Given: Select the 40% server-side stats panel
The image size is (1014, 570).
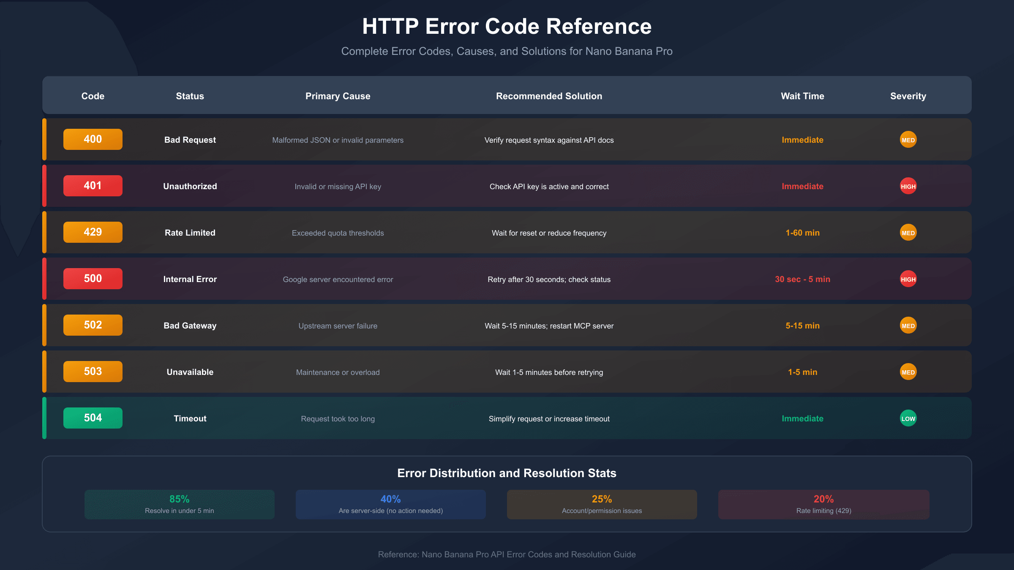Looking at the screenshot, I should pos(390,504).
